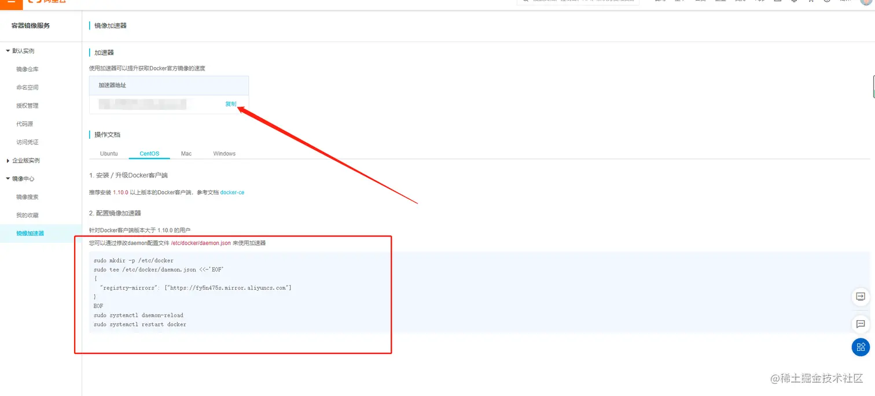Click 'sudo systemctl restart docker' line
This screenshot has height=396, width=875.
tap(140, 325)
